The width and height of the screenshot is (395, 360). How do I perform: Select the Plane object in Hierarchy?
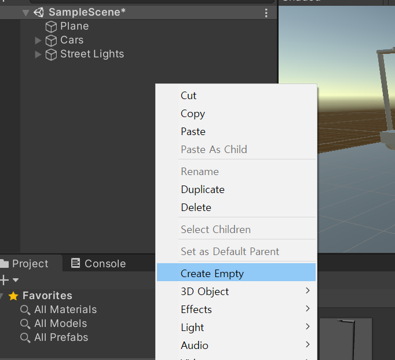coord(74,26)
